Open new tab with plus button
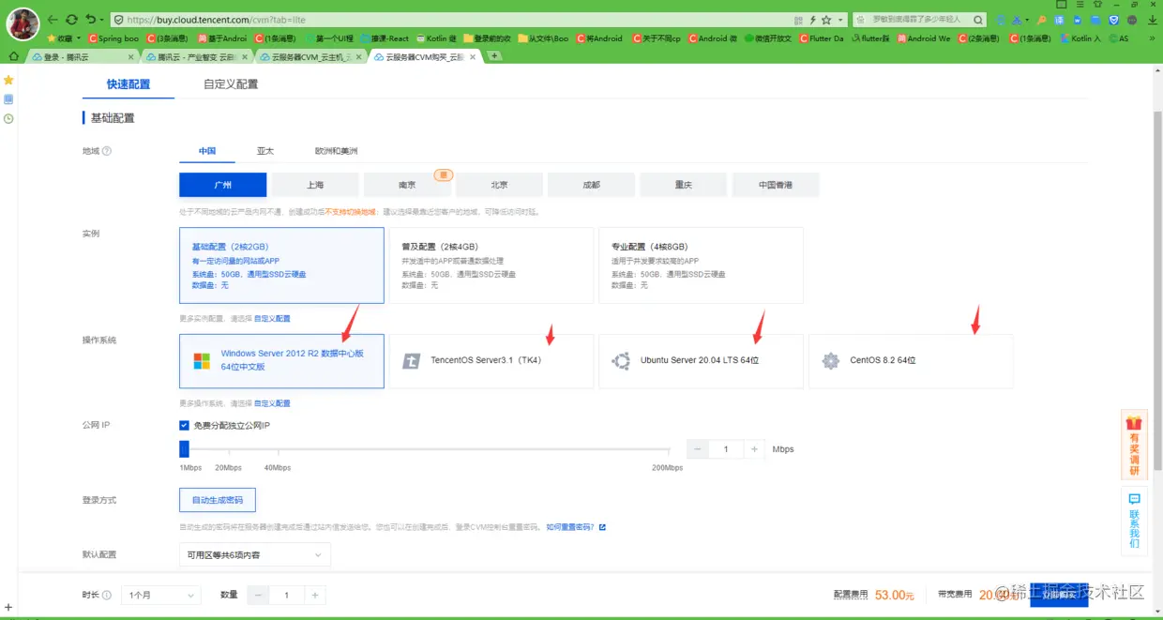This screenshot has width=1163, height=620. click(x=494, y=56)
